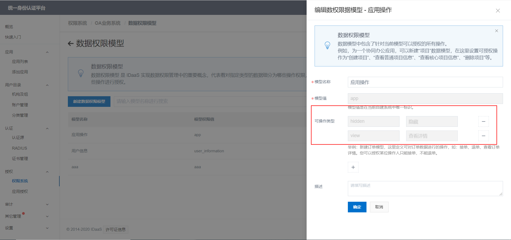
Task: Collapse the 应用 sidebar section
Action: coord(47,52)
